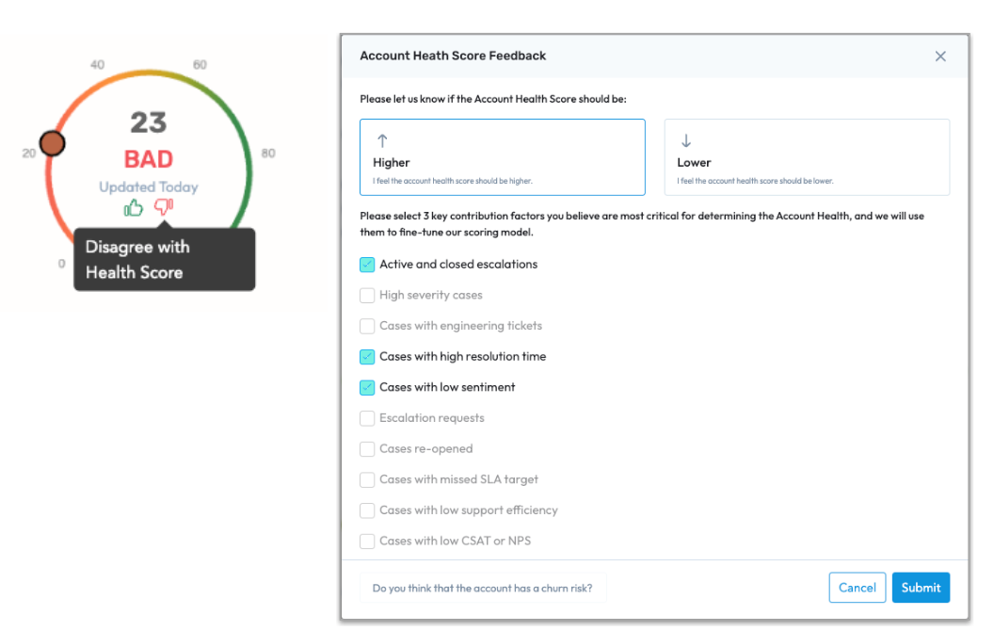Viewport: 994px width, 631px height.
Task: Click the green thumbs up icon
Action: [133, 207]
